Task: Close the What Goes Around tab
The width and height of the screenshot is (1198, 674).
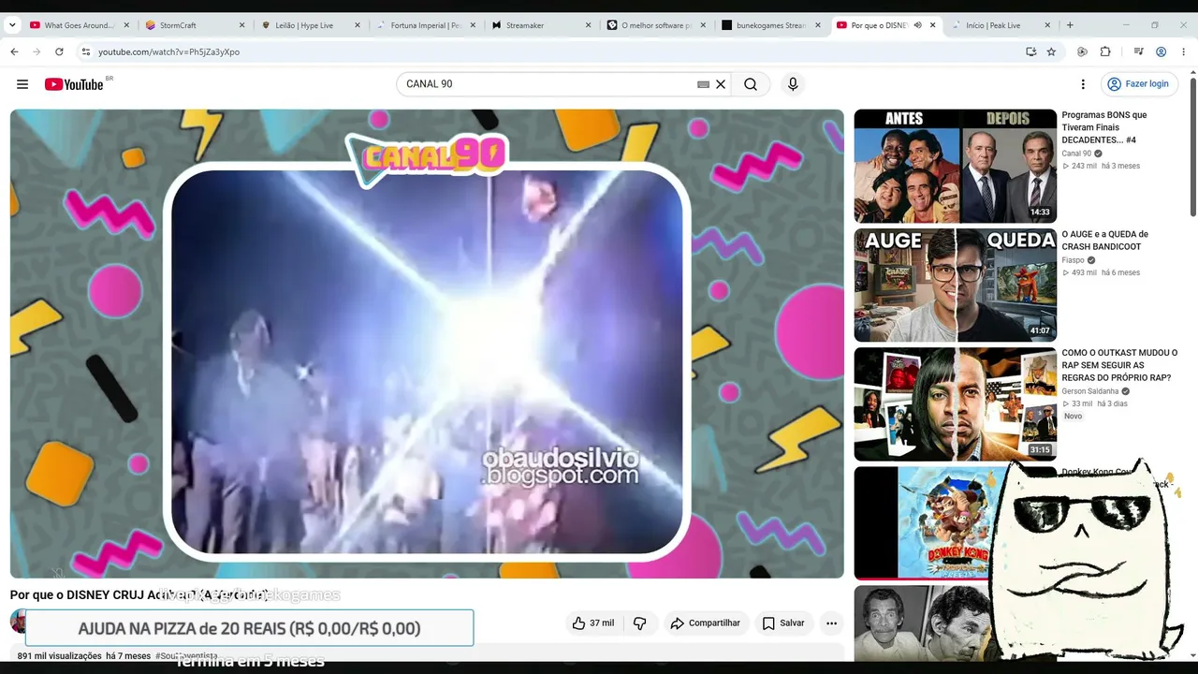Action: 125,25
